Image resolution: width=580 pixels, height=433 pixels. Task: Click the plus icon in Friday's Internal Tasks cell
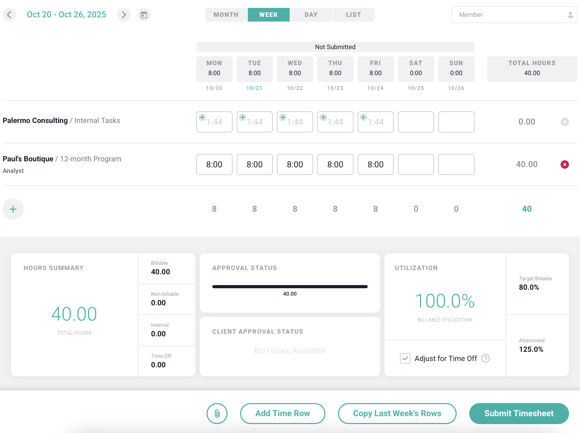click(363, 117)
